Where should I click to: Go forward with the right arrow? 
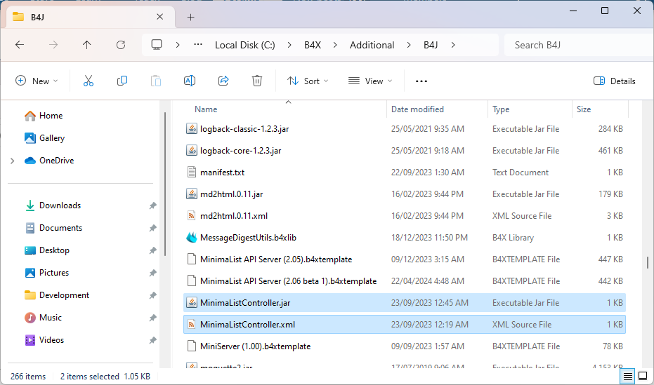click(53, 45)
